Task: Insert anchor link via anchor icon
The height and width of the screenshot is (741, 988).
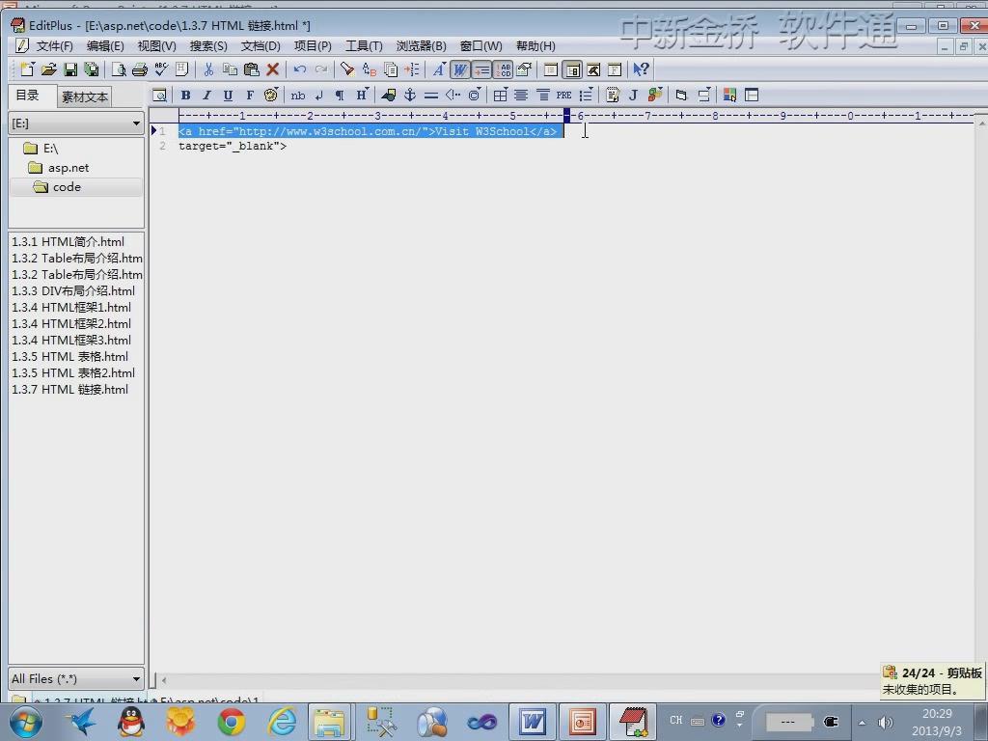Action: pos(409,96)
